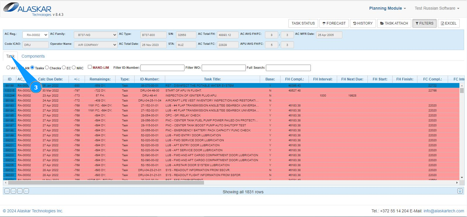
Task: Export the table with the Excel button
Action: [449, 23]
